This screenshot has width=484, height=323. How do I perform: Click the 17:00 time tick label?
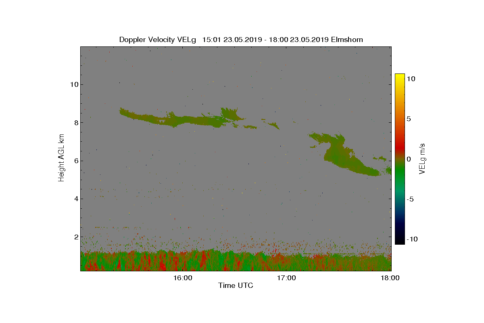point(286,278)
